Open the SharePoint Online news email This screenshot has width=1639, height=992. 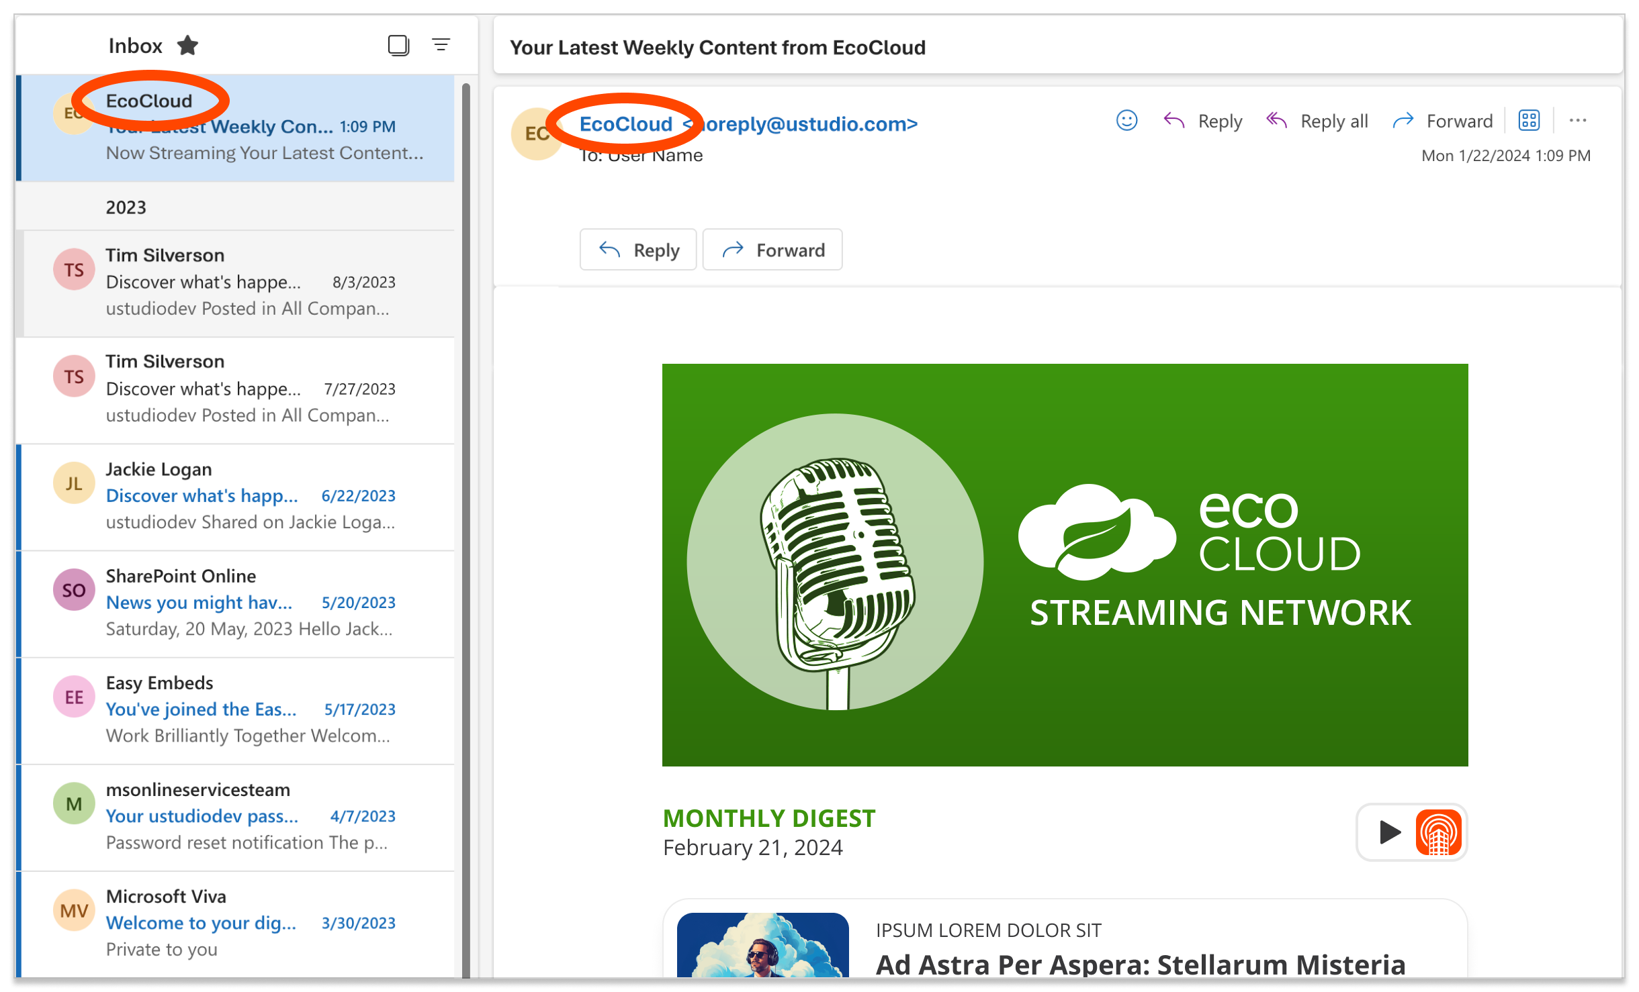236,603
